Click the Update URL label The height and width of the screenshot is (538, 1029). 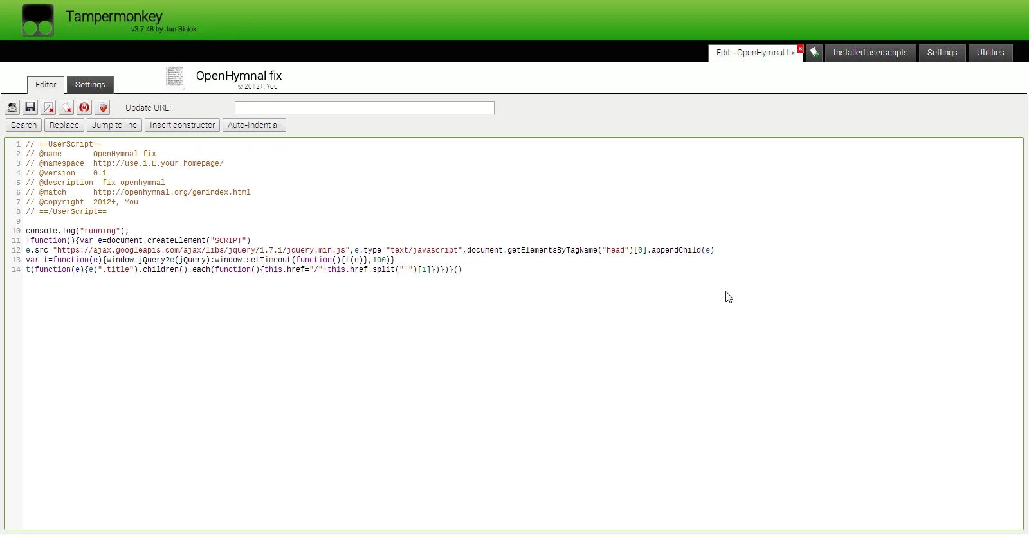coord(148,107)
